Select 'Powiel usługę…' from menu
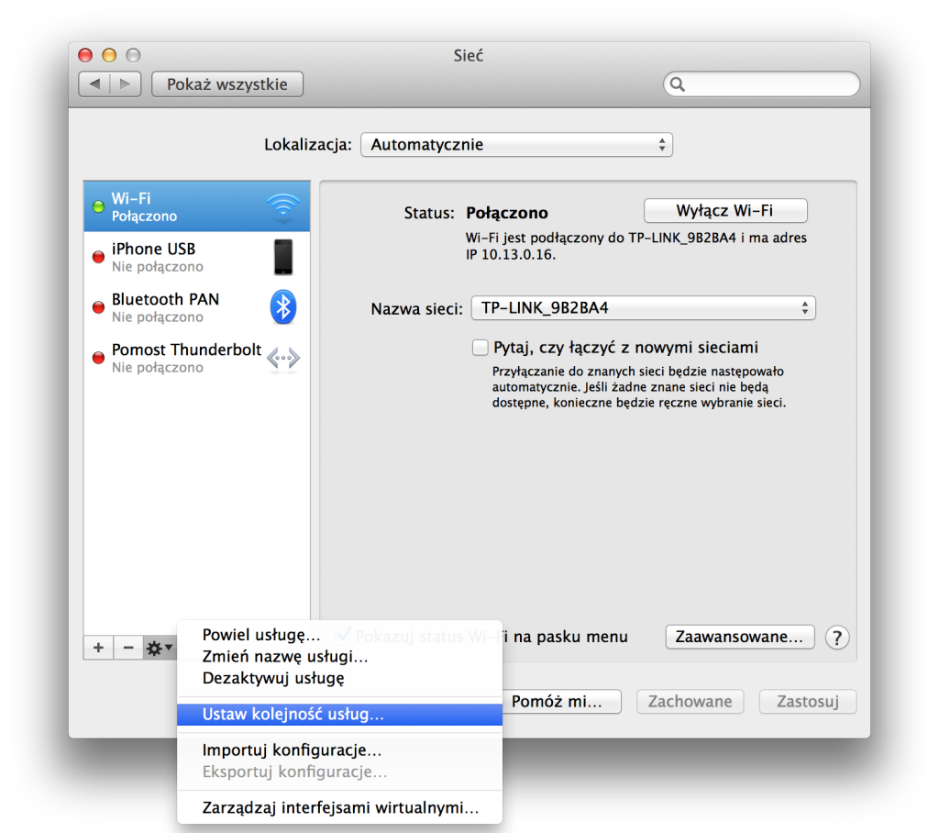Image resolution: width=939 pixels, height=833 pixels. click(261, 635)
